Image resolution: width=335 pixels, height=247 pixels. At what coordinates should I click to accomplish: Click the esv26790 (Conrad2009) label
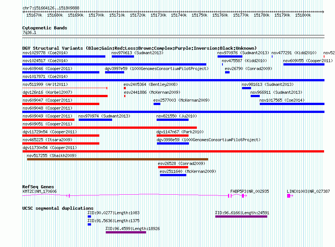(248, 69)
